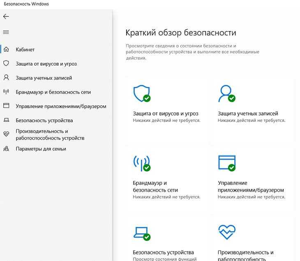The width and height of the screenshot is (300, 261).
Task: Open the large laptop device security tile icon
Action: point(142,233)
